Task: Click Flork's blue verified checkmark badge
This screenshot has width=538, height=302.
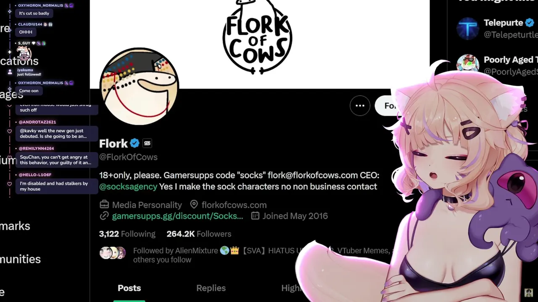Action: (134, 143)
